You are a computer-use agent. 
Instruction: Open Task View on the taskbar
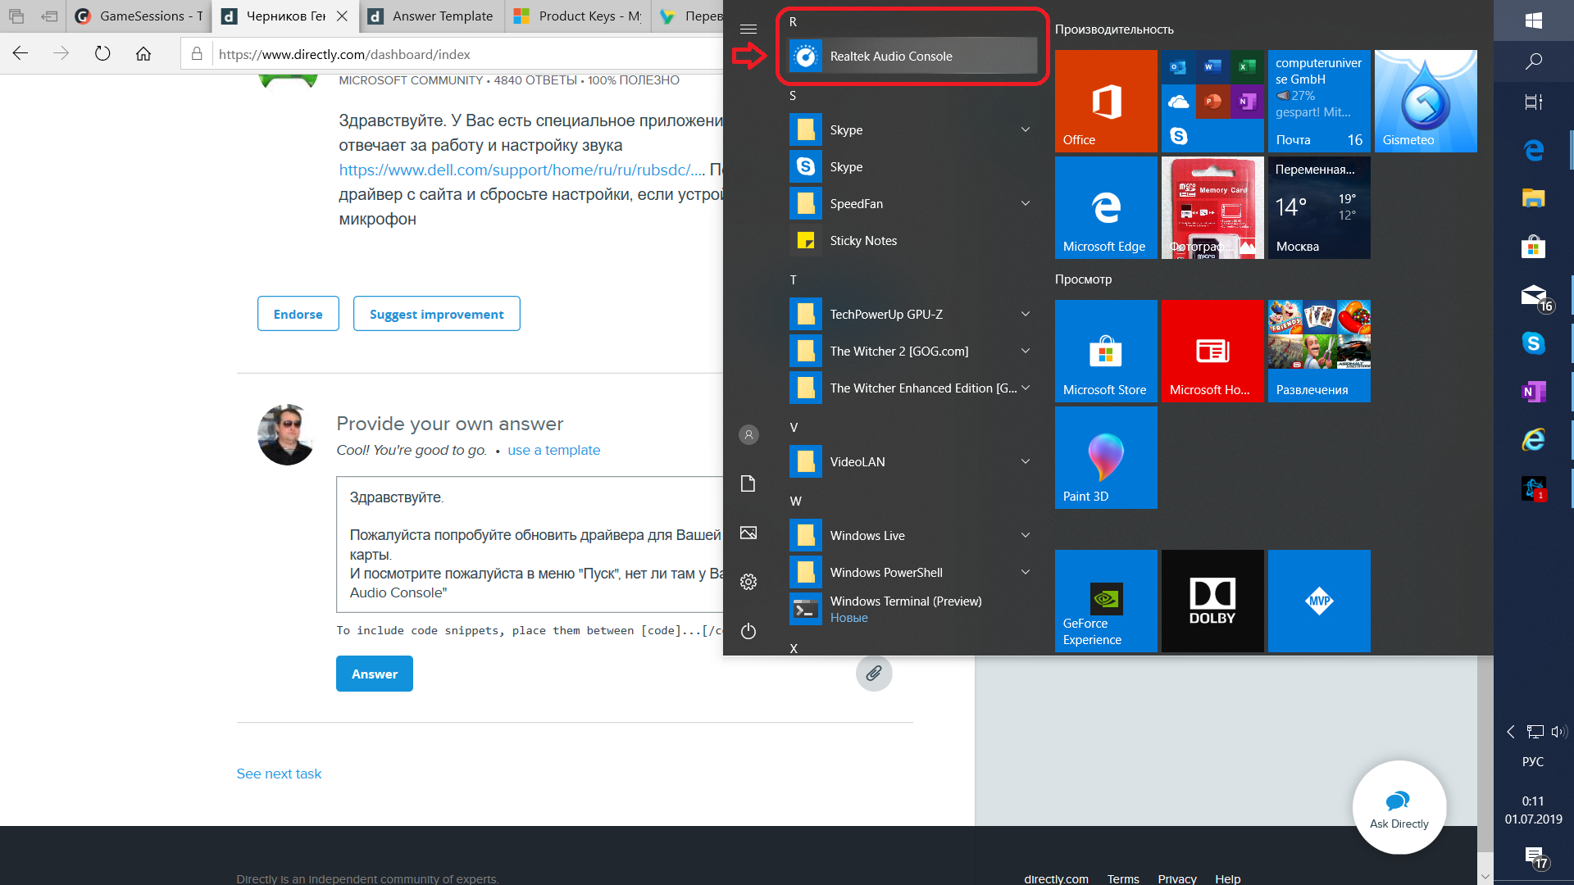point(1534,102)
